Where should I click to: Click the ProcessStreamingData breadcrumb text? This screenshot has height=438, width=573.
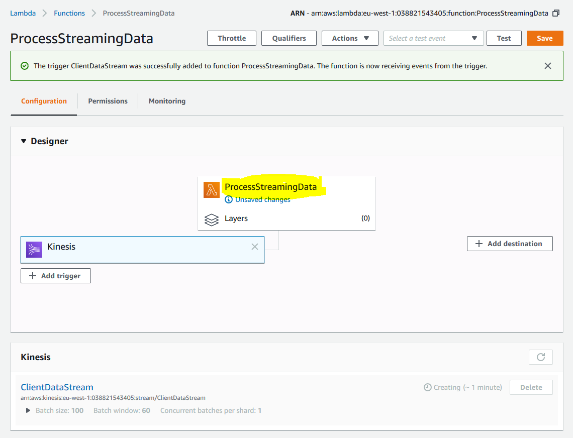[139, 13]
